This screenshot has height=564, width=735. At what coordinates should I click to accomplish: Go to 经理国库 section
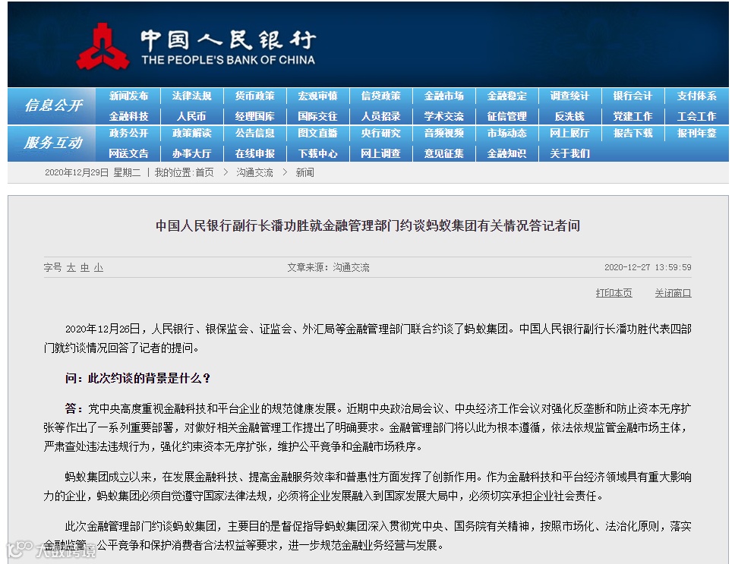click(x=254, y=116)
